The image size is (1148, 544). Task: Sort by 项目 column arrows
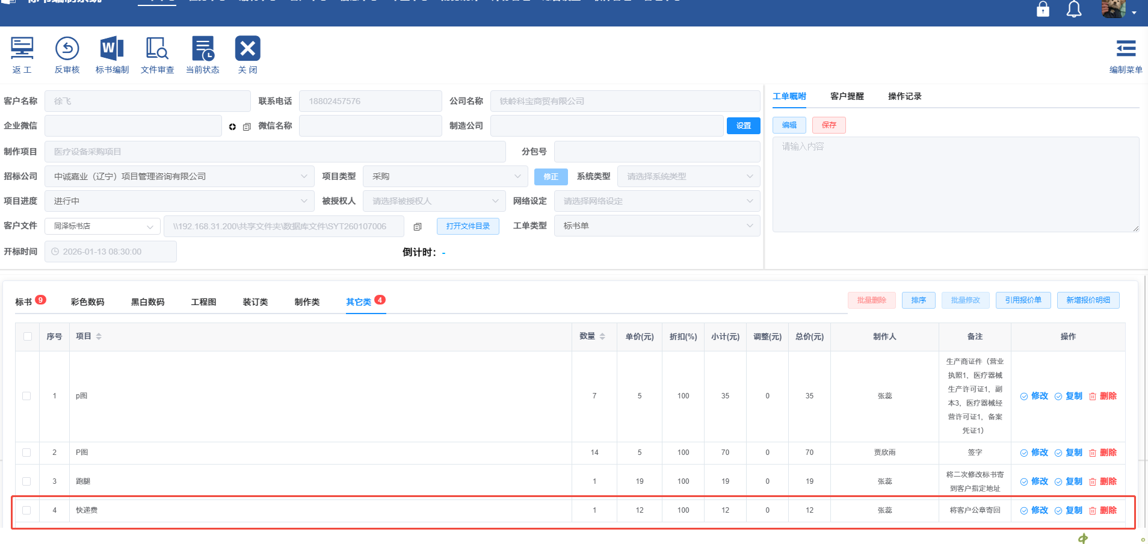coord(99,336)
